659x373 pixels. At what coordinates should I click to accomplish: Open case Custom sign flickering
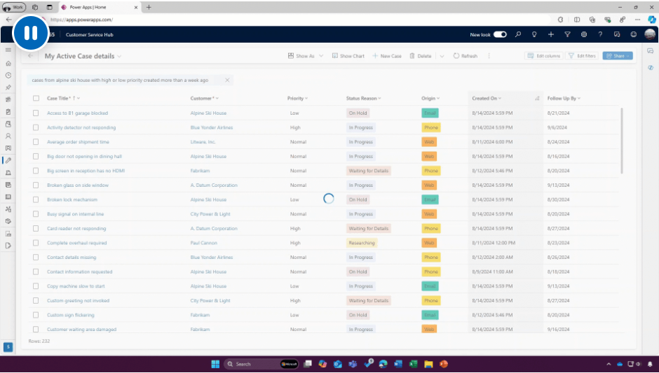point(71,315)
